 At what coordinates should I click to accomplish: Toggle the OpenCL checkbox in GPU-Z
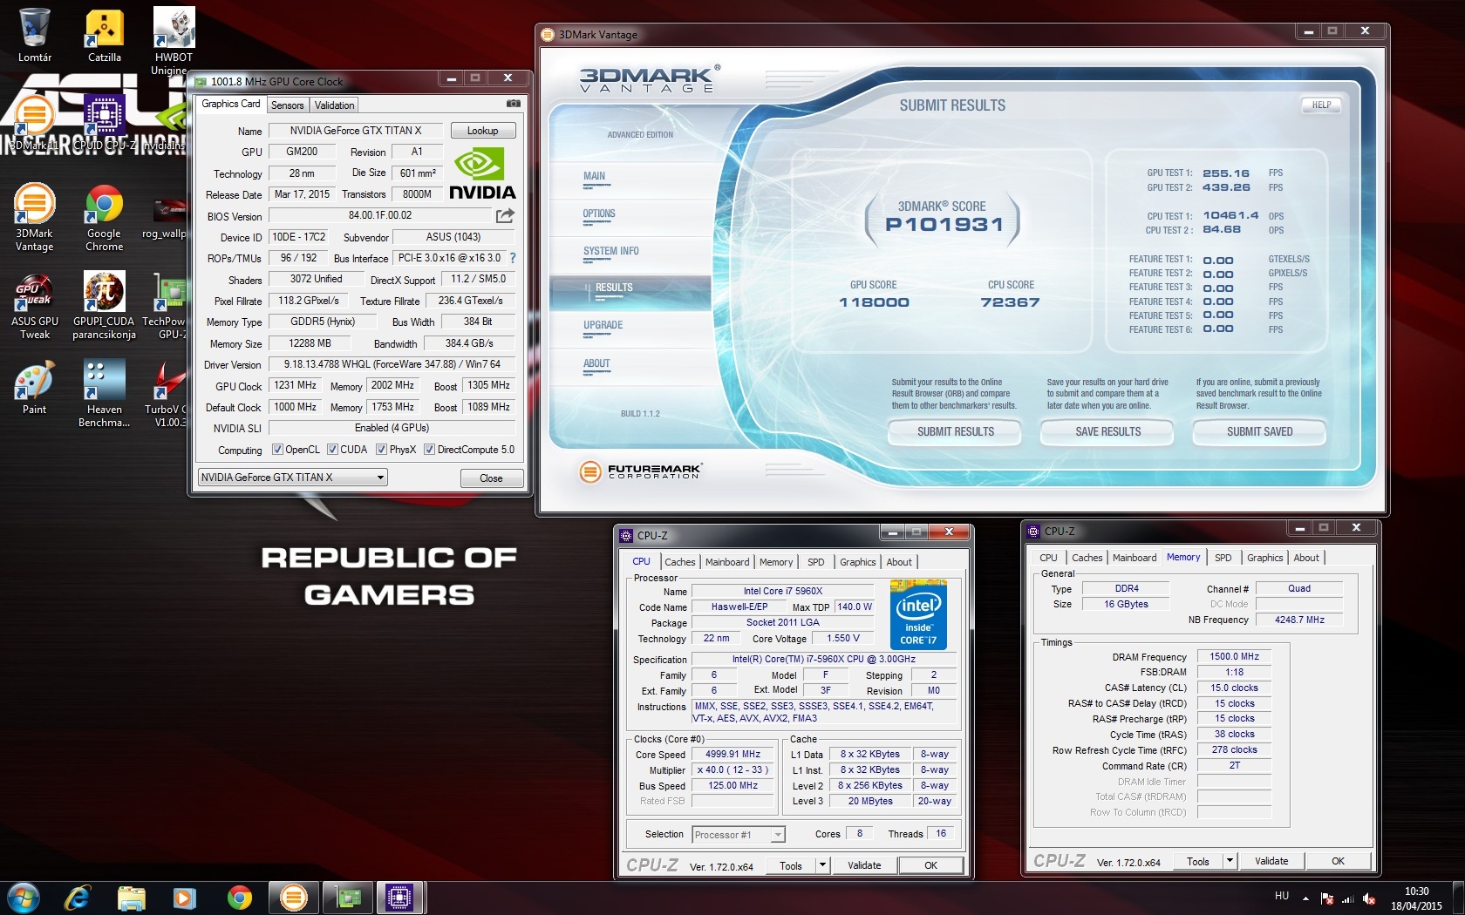277,450
